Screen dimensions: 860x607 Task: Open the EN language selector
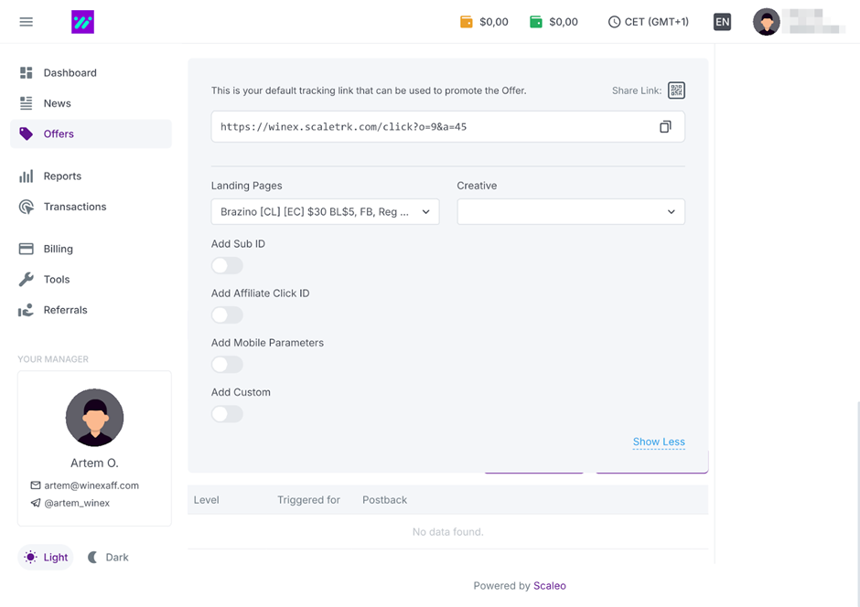pos(722,22)
